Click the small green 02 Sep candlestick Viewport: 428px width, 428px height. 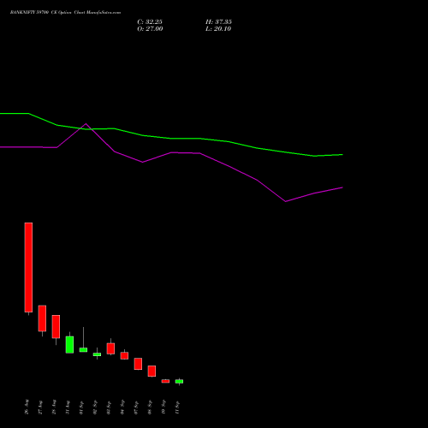[x=97, y=354]
